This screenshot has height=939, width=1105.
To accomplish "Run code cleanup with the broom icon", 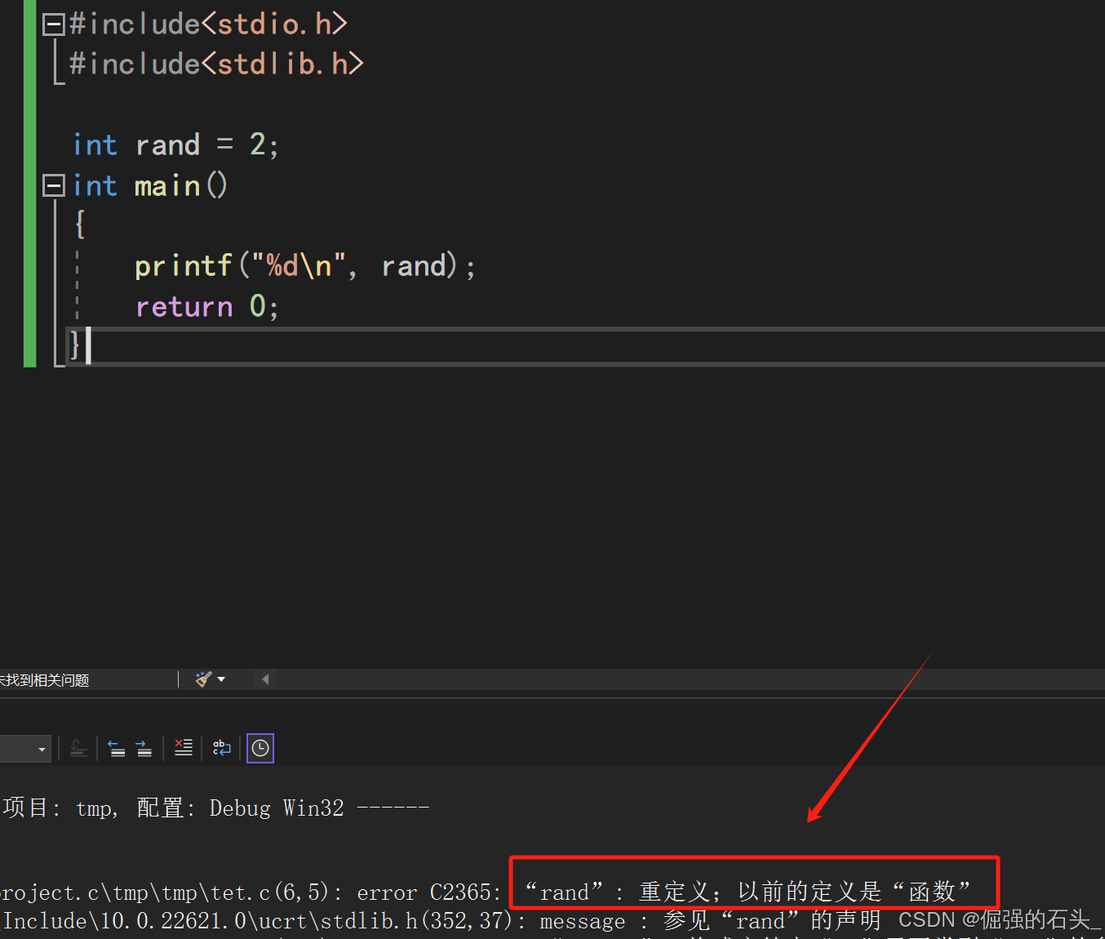I will (203, 679).
